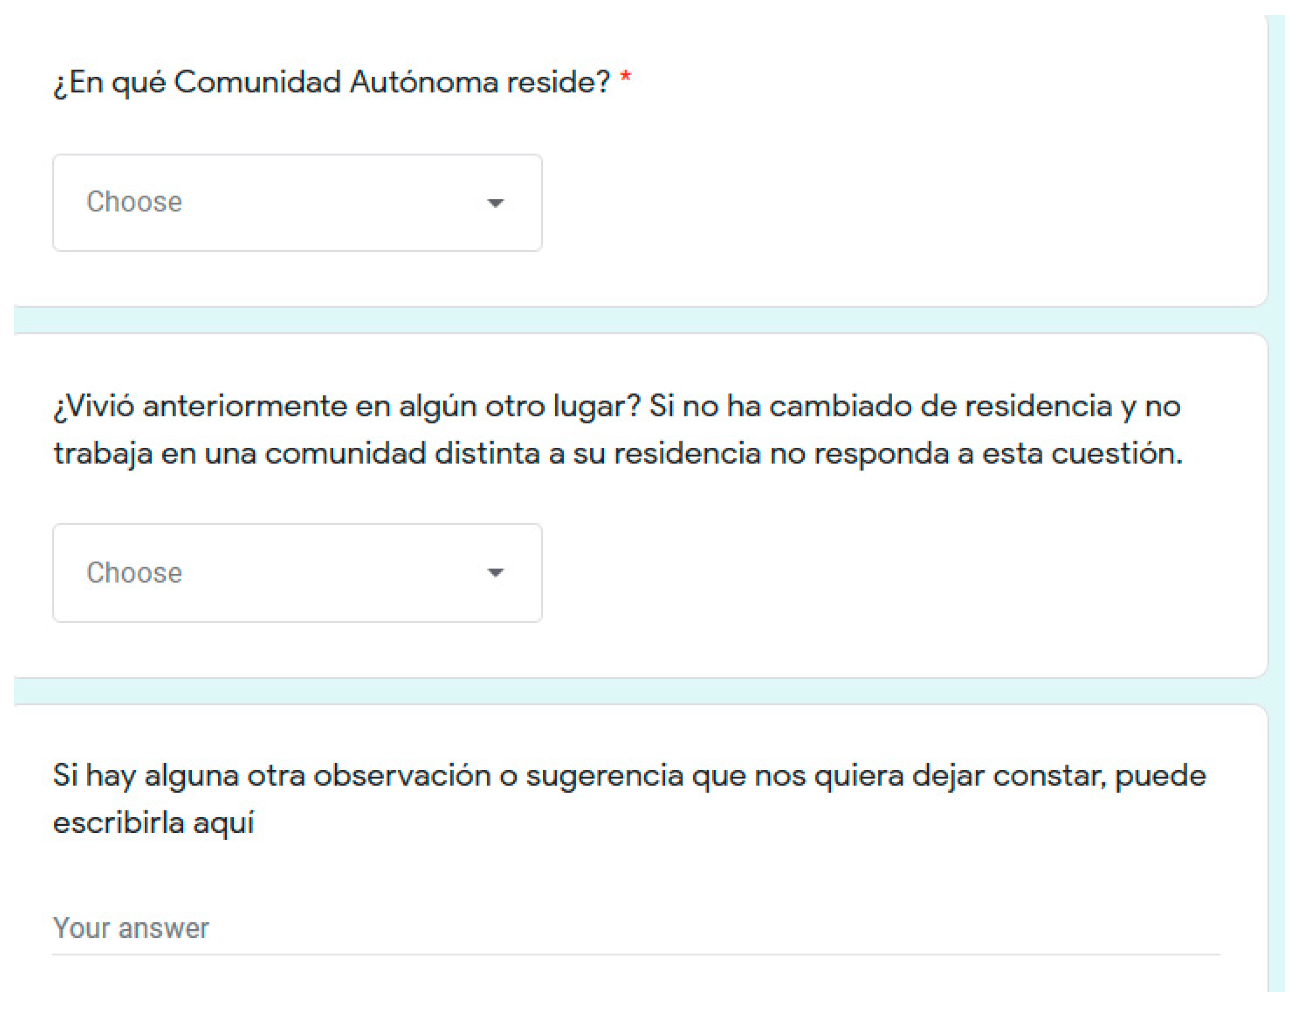Click the blue gap below the residence card
This screenshot has width=1304, height=1011.
[x=639, y=320]
